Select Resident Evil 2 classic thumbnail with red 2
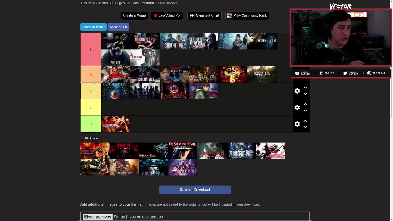This screenshot has height=221, width=393. 145,41
